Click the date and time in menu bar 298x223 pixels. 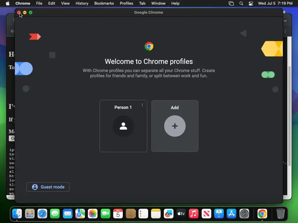(x=275, y=3)
